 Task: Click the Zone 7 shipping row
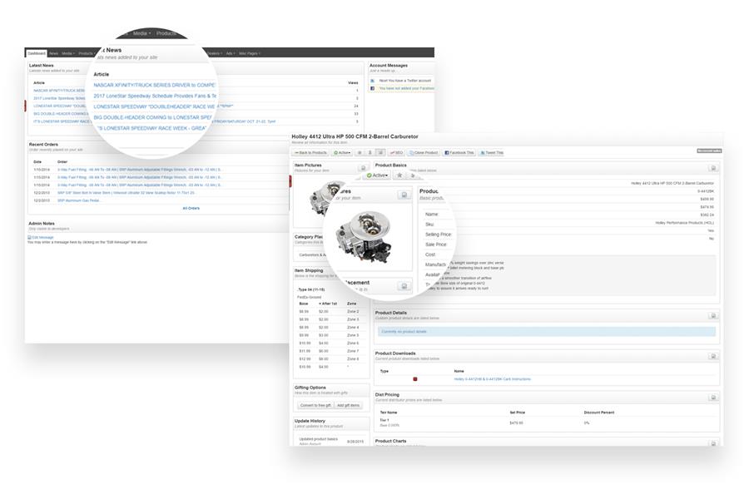pos(330,351)
